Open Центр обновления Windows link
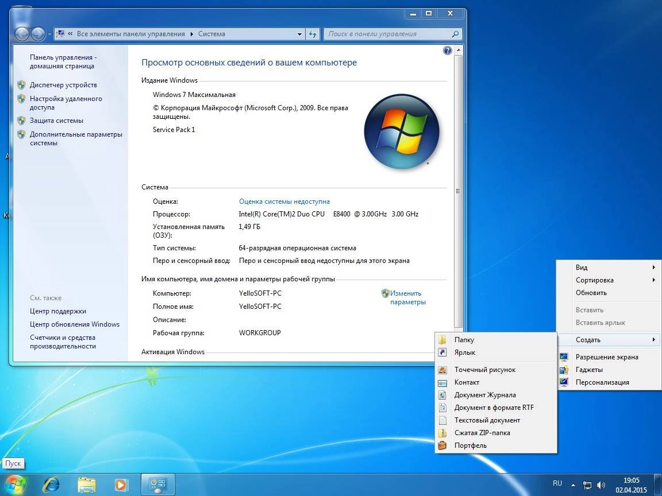The image size is (662, 496). click(x=75, y=324)
